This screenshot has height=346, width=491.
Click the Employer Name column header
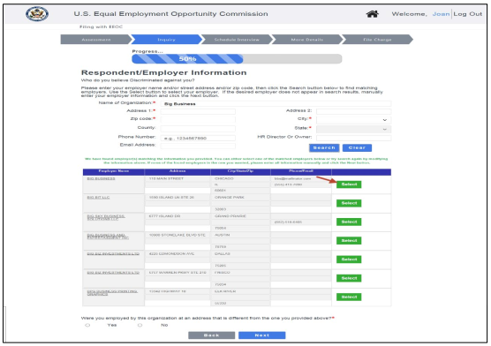[x=114, y=171]
